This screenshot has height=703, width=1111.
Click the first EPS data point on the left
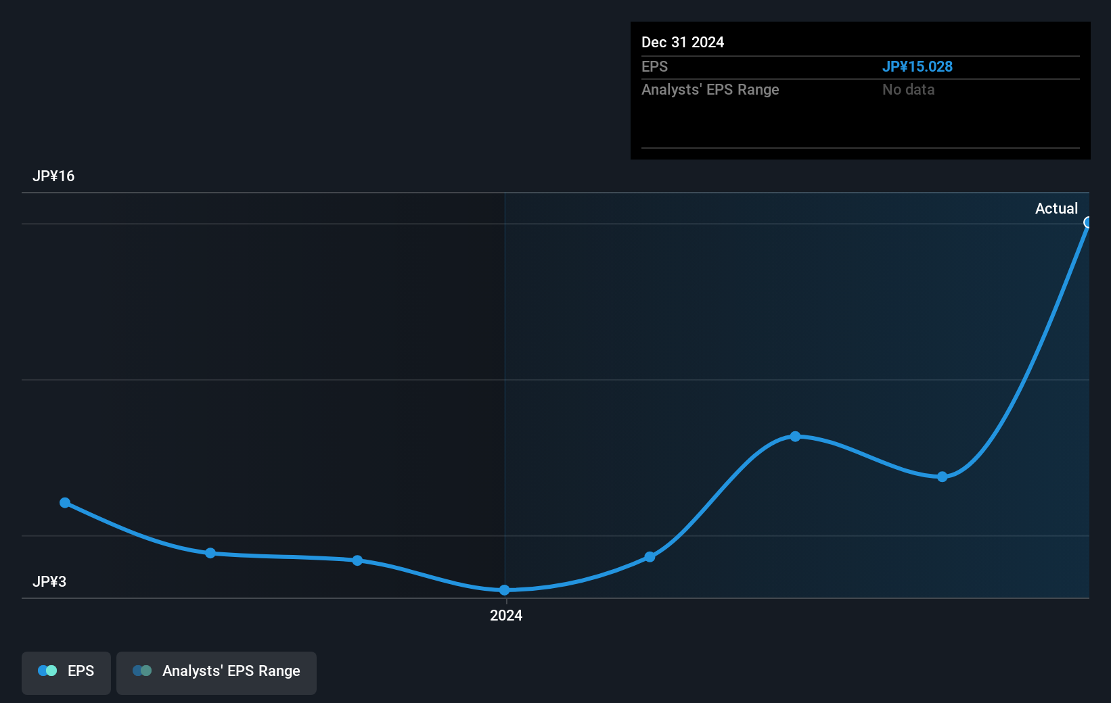coord(65,502)
